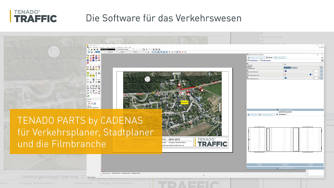
Task: Toggle the Hauptvariablen checkbox
Action: [x=247, y=60]
